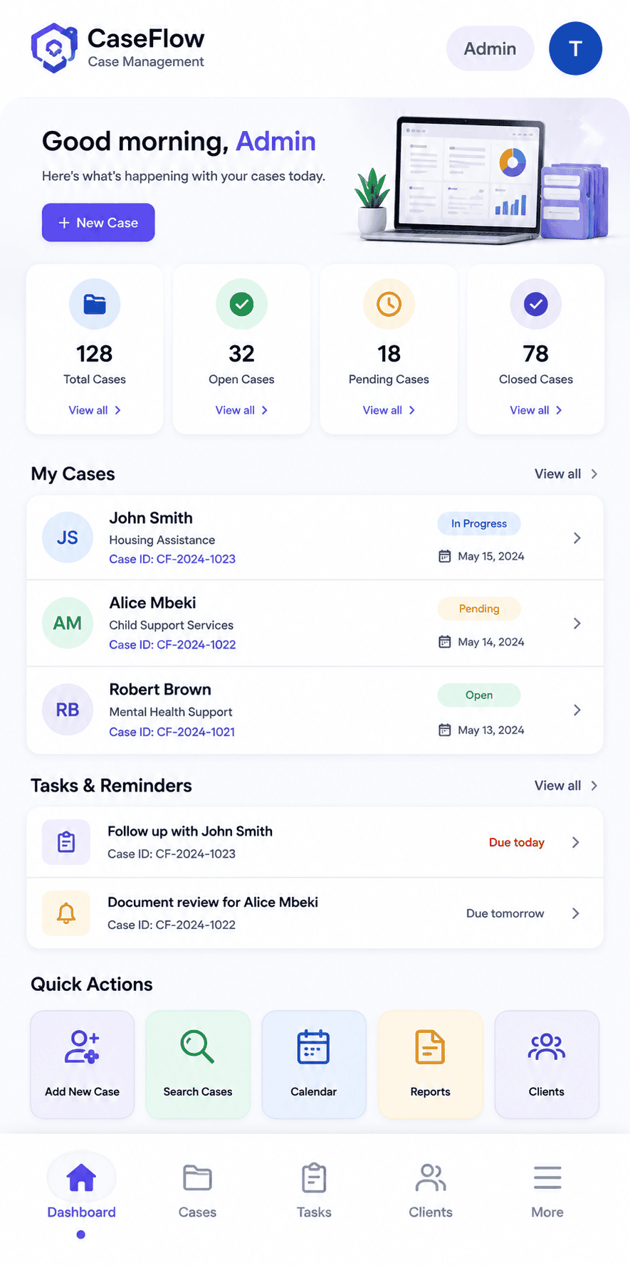
Task: Switch to the Clients bottom tab
Action: coord(431,1191)
